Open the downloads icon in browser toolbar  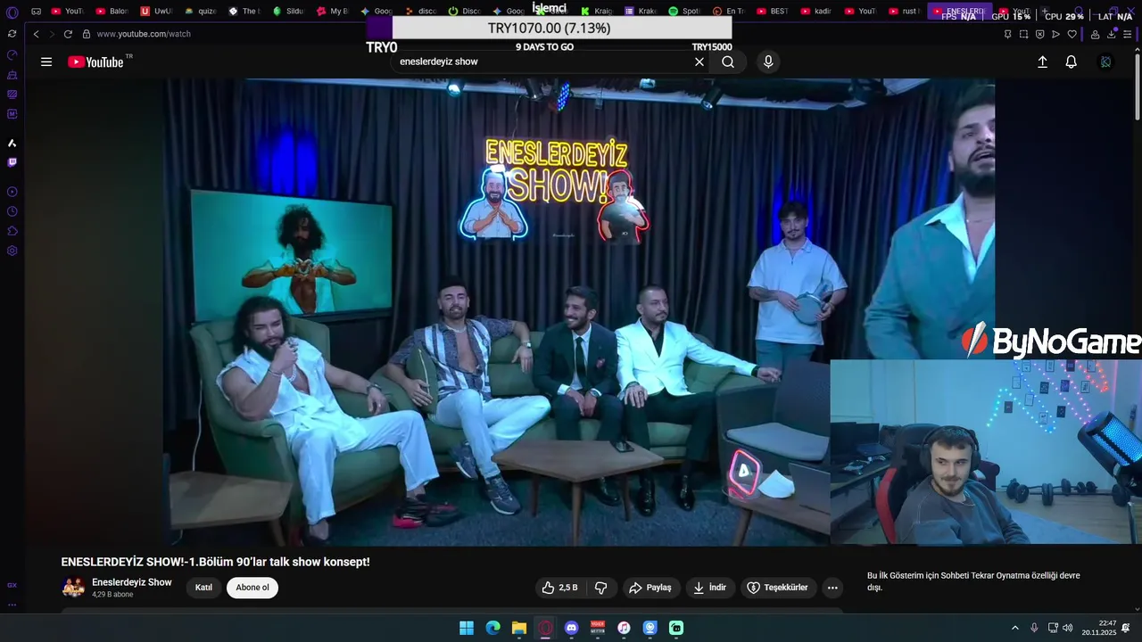[1113, 34]
